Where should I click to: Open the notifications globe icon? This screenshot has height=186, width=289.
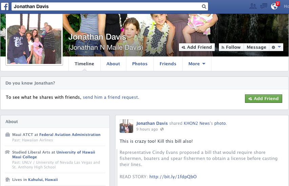274,6
